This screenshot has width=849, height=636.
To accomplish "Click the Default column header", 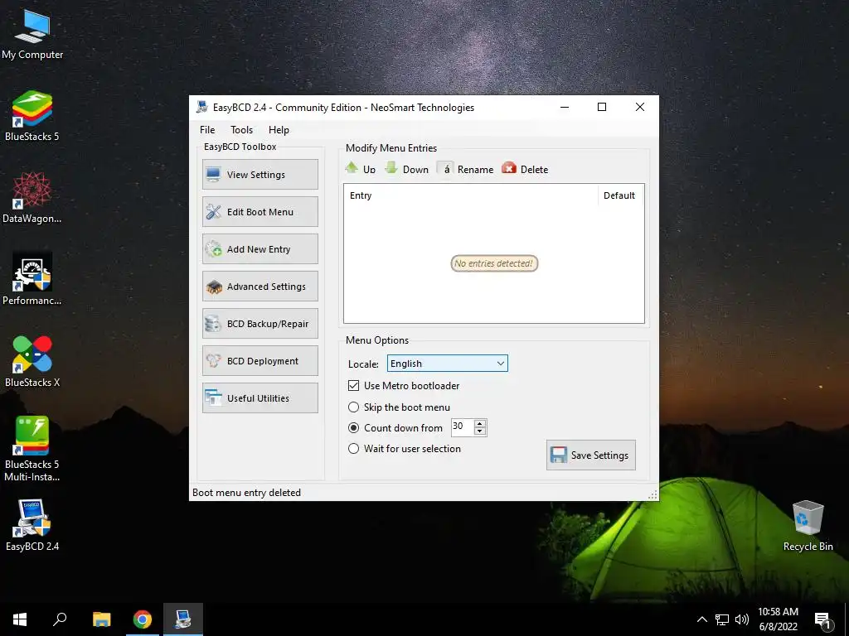I will tap(619, 195).
